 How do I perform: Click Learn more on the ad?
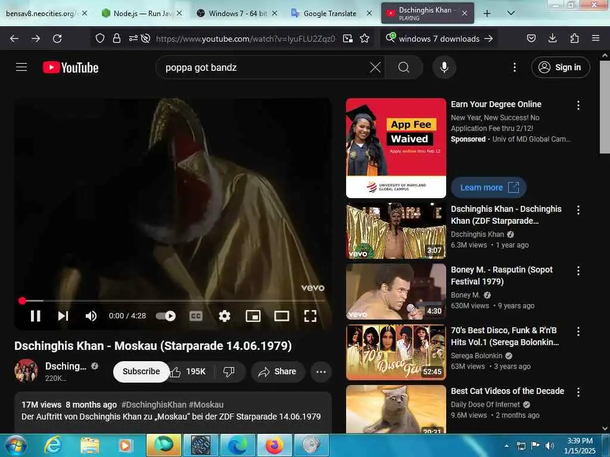coord(488,187)
